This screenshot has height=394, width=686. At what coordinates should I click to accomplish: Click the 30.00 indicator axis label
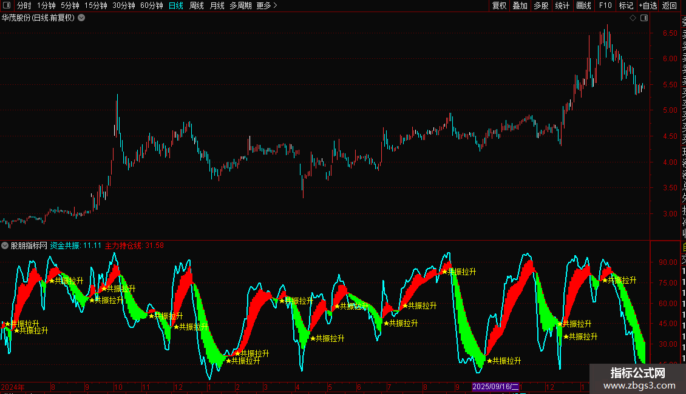(668, 344)
